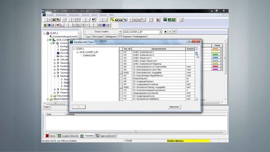Image resolution: width=270 pixels, height=152 pixels.
Task: Select row r60 Drehzahlsollwert vor Sollwertfilter
Action: coord(157,67)
